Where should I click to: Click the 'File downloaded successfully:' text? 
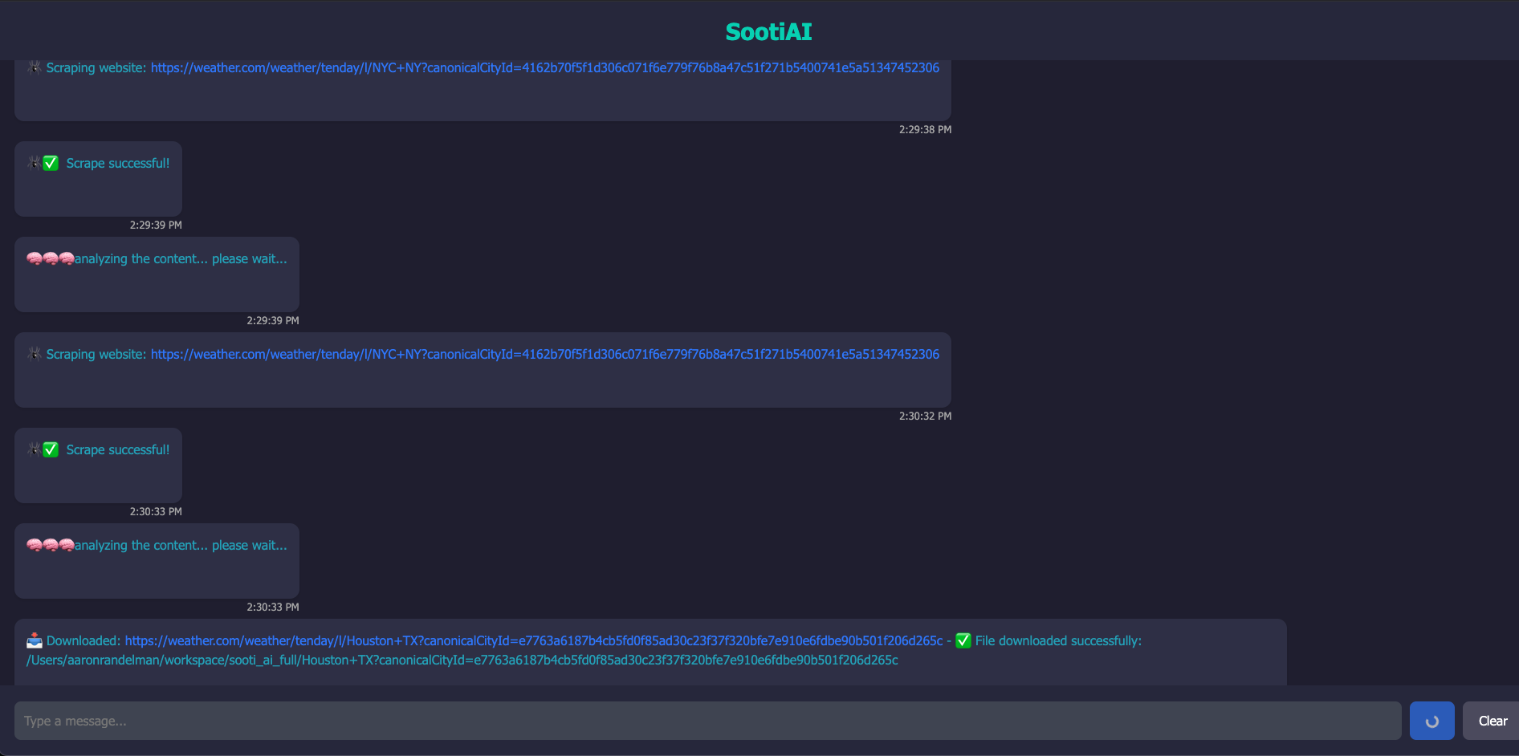pyautogui.click(x=1058, y=640)
